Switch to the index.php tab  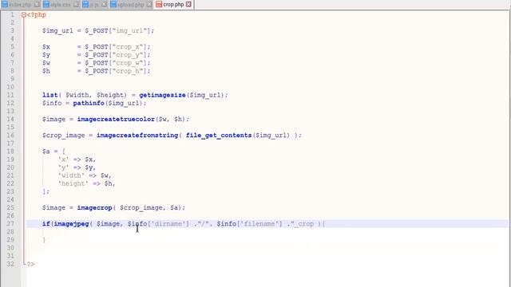coord(21,5)
